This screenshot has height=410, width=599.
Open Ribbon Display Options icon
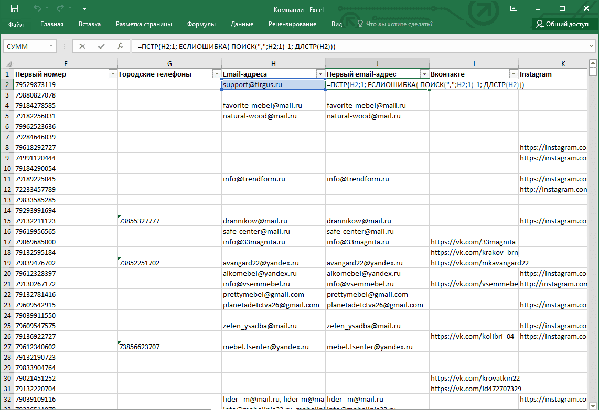tap(514, 8)
